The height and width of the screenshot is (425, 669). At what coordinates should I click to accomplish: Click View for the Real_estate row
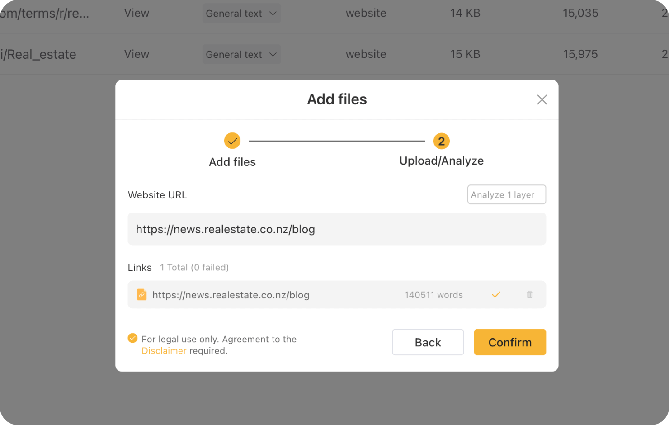[137, 54]
